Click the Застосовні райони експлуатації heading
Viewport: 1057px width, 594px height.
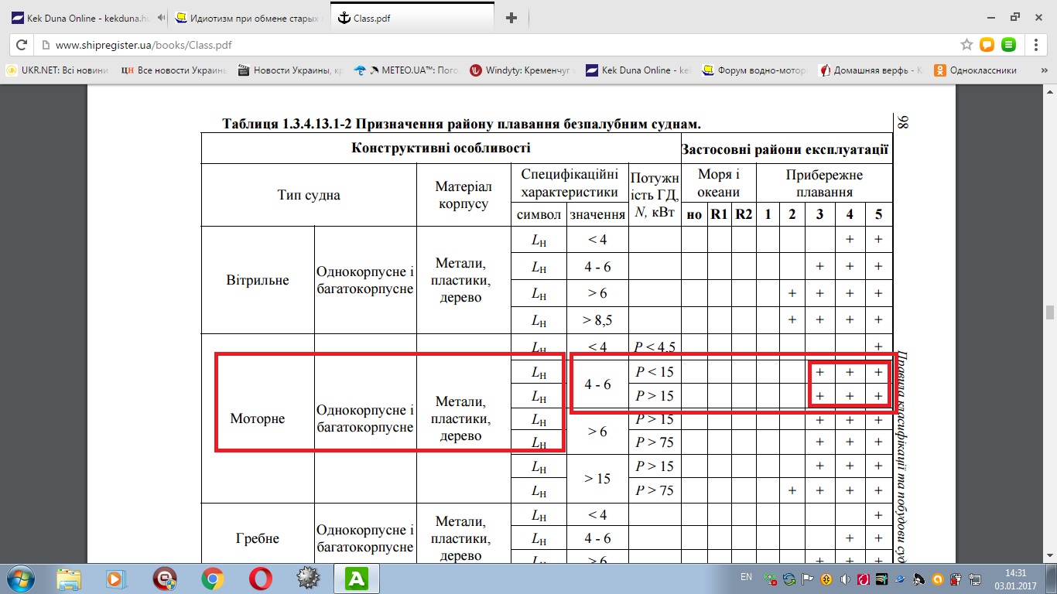[786, 148]
